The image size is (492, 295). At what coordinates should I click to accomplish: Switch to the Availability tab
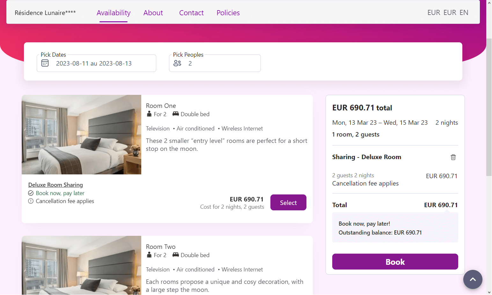pos(113,13)
